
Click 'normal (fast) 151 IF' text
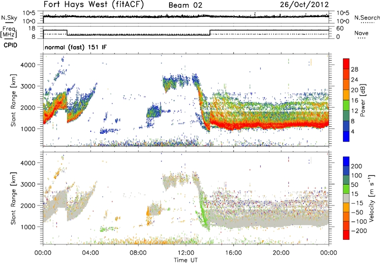click(76, 47)
